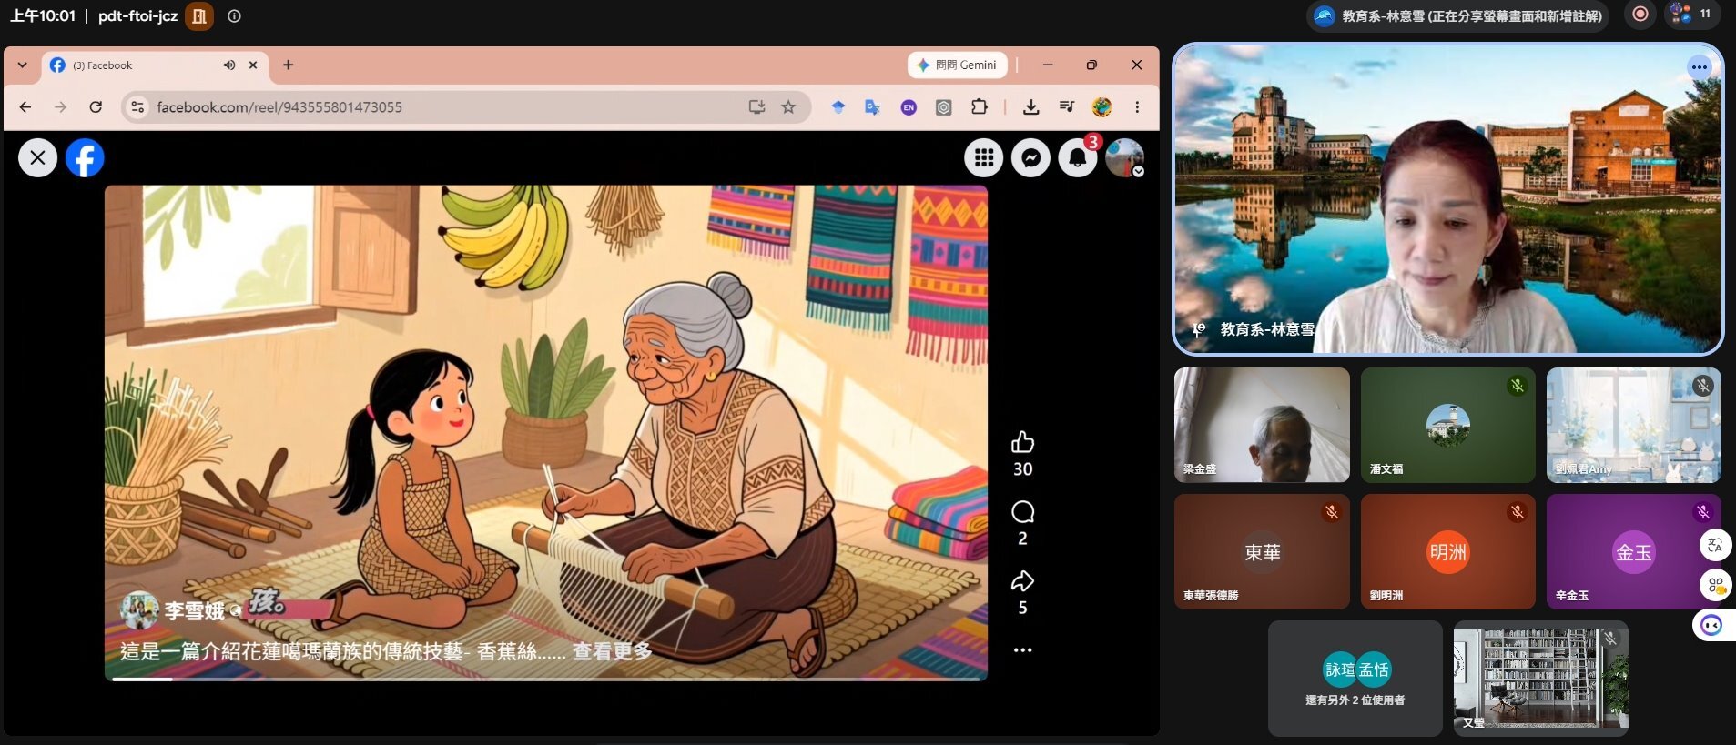This screenshot has height=745, width=1736.
Task: Open the Facebook account avatar menu
Action: (x=1125, y=158)
